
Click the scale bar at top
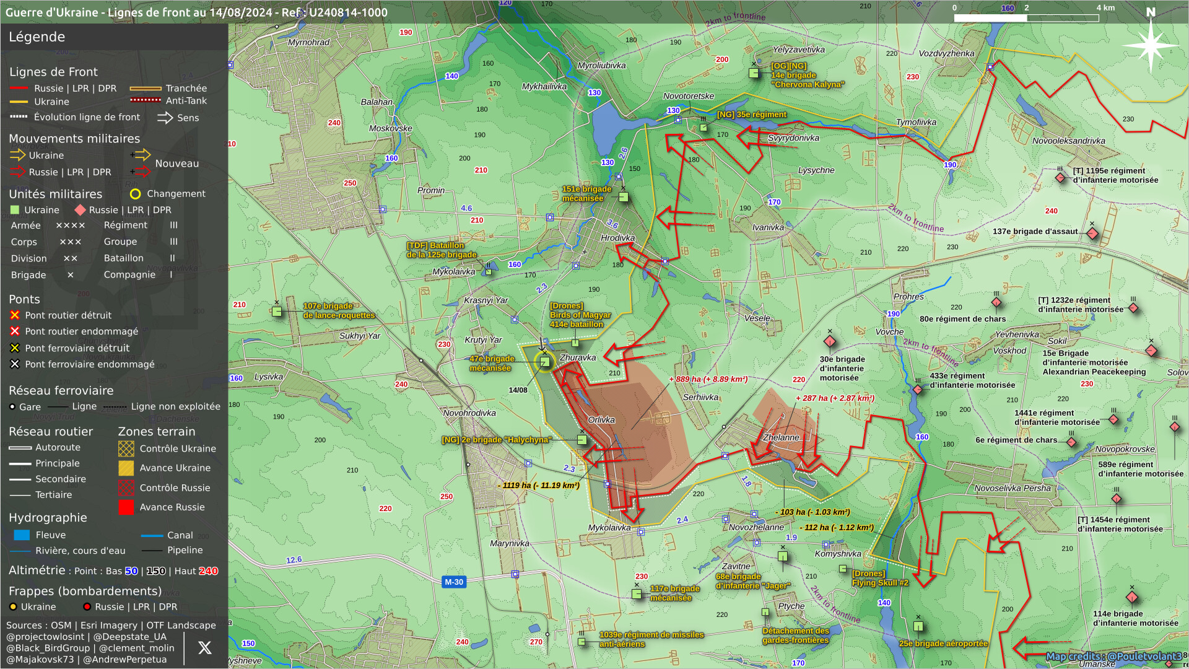(1026, 18)
